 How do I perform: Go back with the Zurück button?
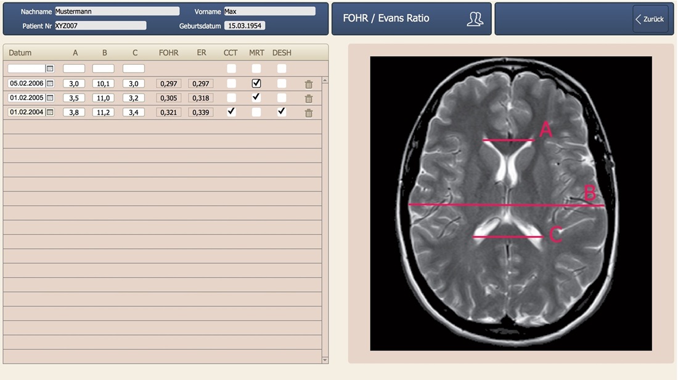coord(650,19)
